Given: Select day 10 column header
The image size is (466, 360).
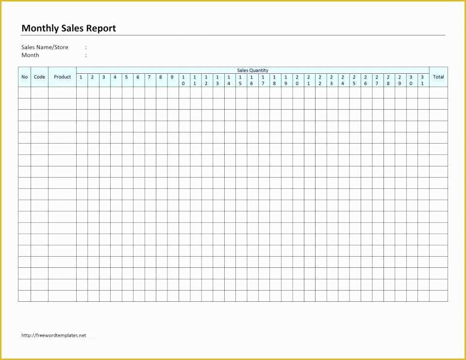Looking at the screenshot, I should 184,80.
